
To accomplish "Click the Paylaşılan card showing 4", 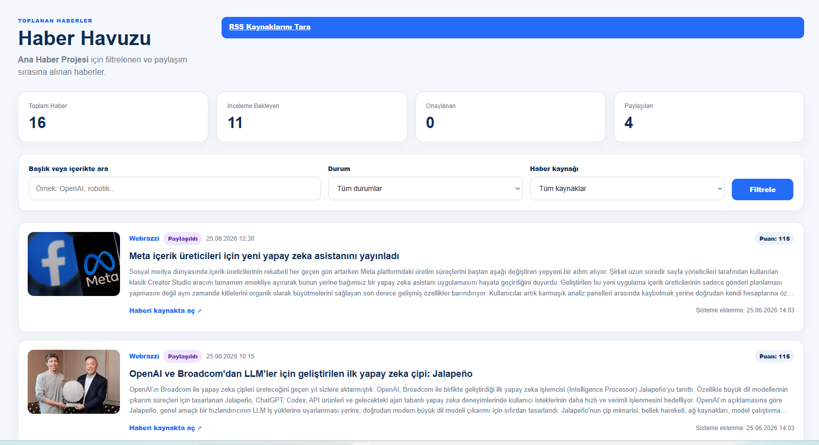I will (x=709, y=117).
